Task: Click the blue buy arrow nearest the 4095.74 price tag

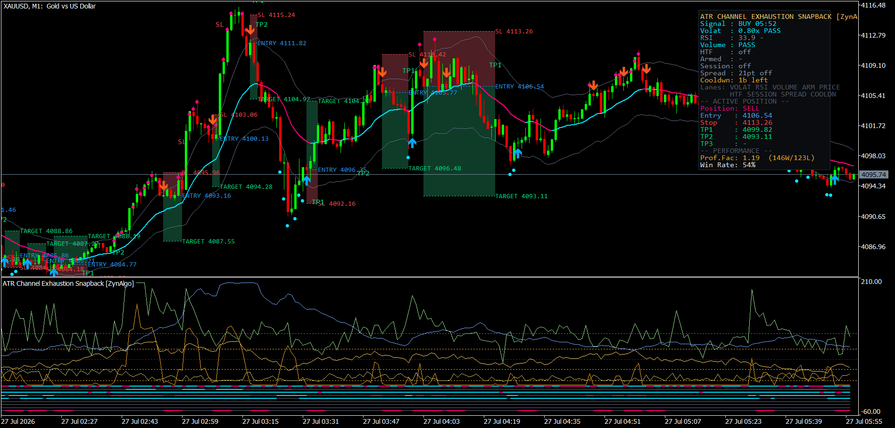Action: tap(834, 179)
